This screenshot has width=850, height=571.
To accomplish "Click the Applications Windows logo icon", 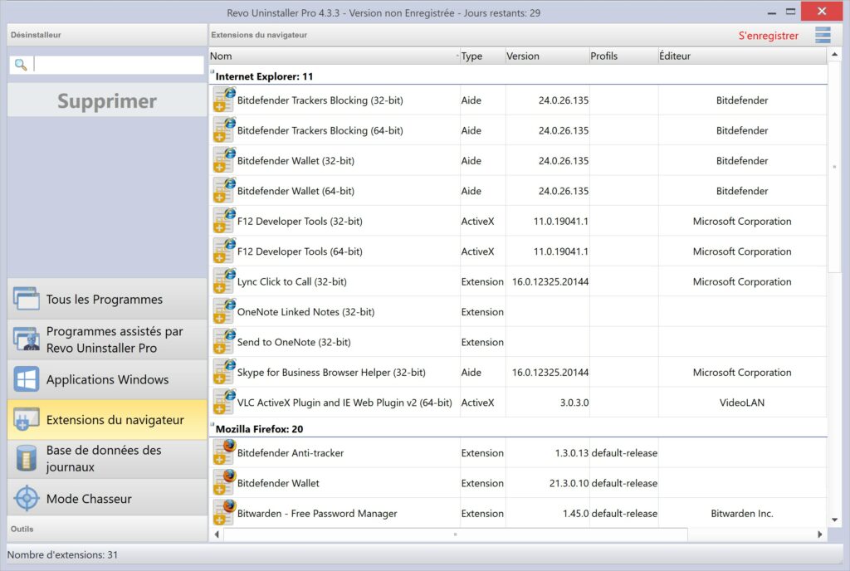I will [x=27, y=379].
